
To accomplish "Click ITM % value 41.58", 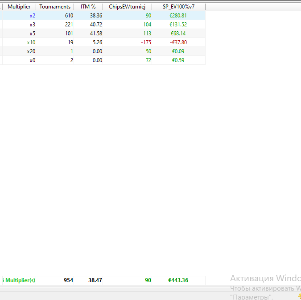I will (x=96, y=34).
